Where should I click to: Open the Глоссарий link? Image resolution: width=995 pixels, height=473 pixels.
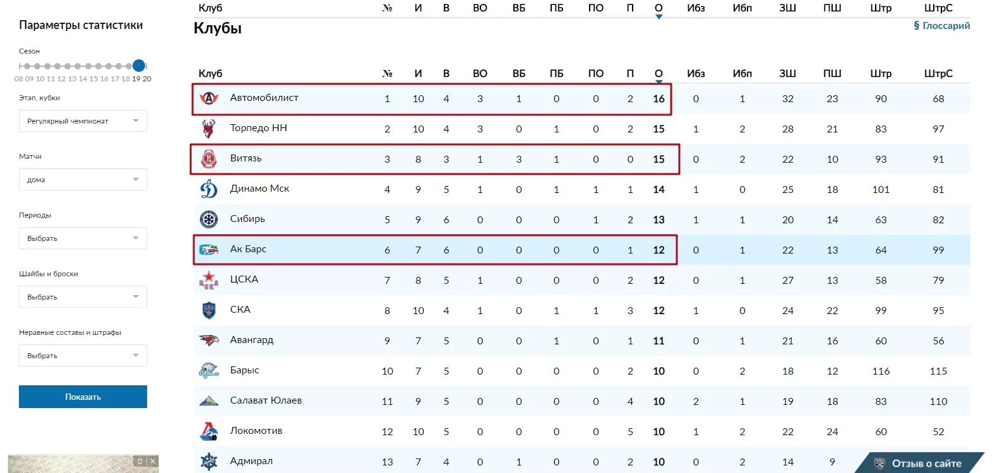click(x=941, y=26)
